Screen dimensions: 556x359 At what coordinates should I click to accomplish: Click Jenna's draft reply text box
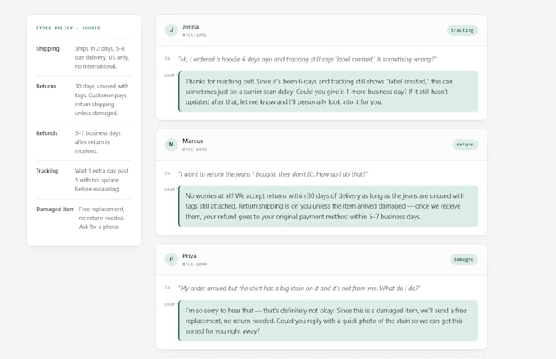coord(328,92)
